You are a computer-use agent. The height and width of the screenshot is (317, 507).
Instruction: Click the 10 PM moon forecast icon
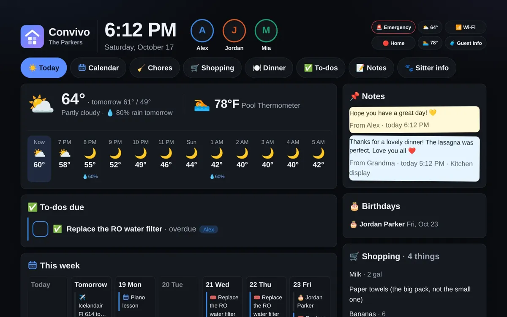(x=141, y=153)
